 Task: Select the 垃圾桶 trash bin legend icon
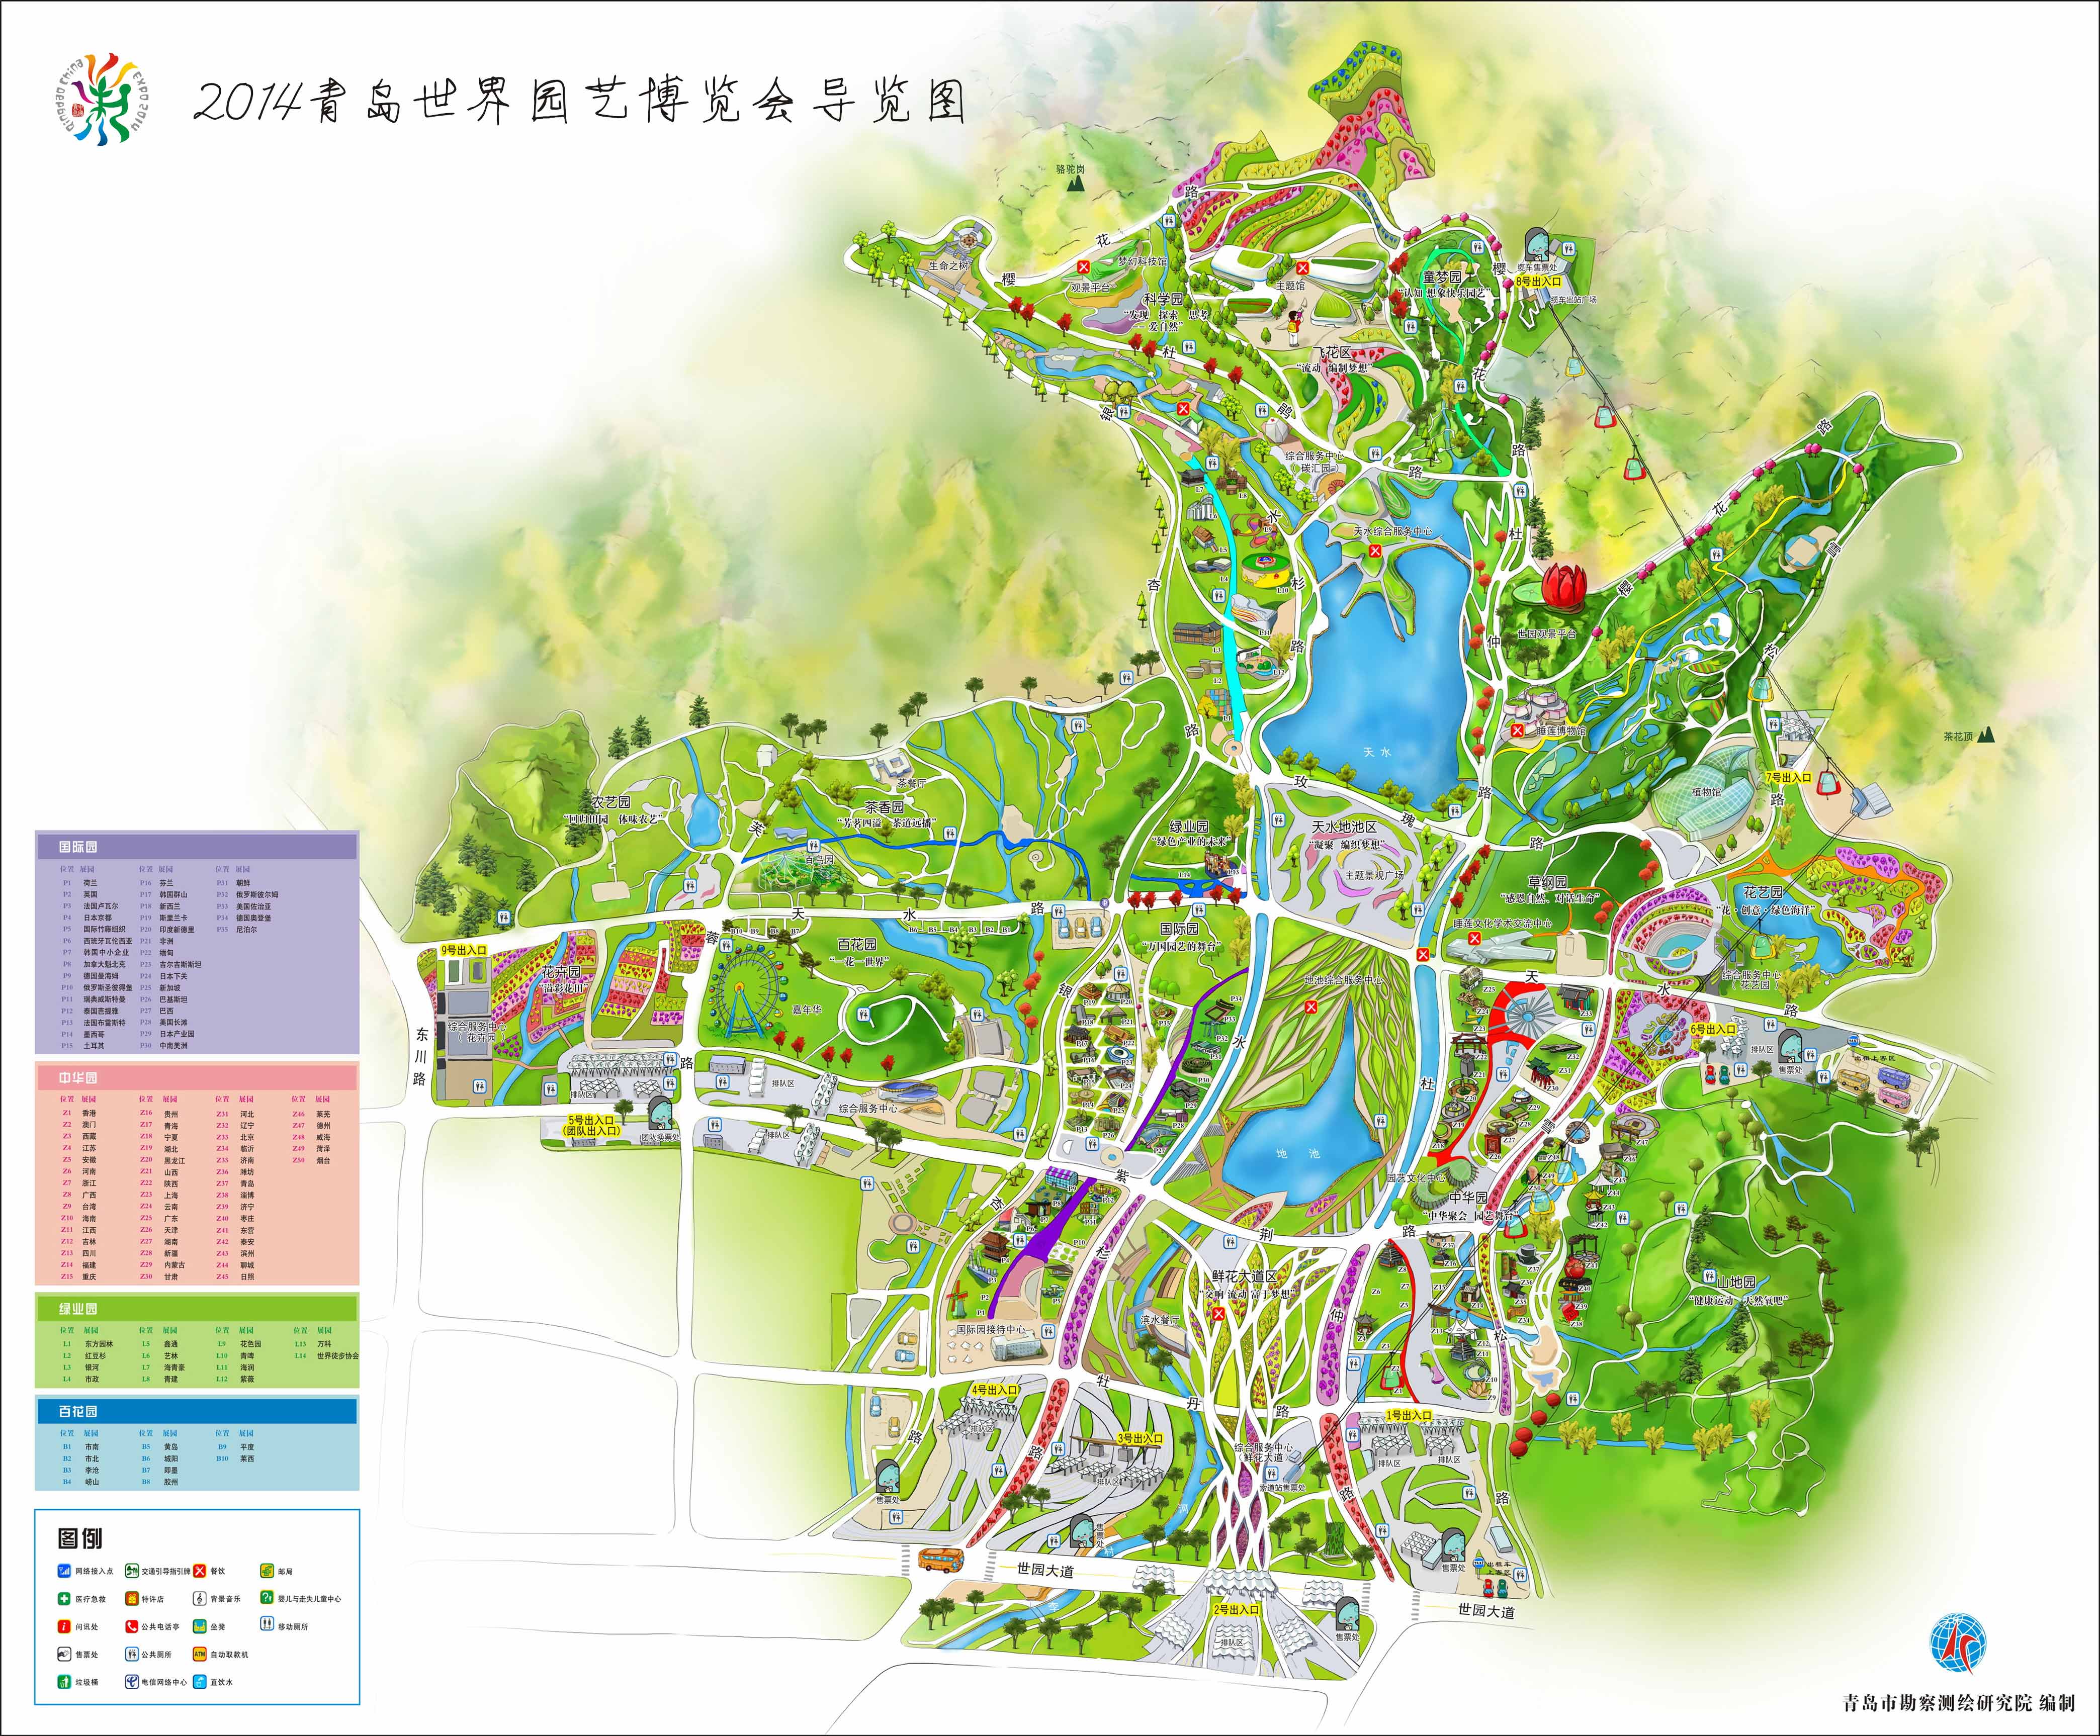64,1682
